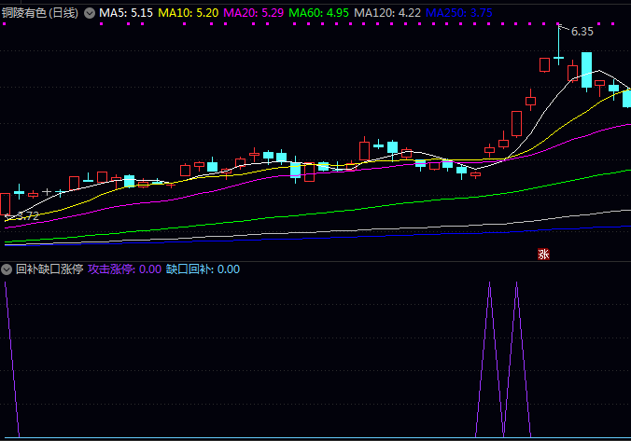Screen dimensions: 631x441
Task: Click the 6.35 high price annotation
Action: point(582,32)
